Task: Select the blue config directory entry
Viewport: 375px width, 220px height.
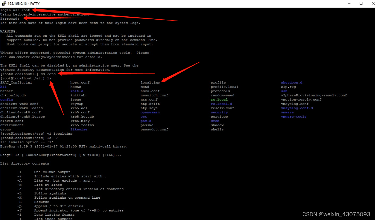Action: [x=6, y=100]
